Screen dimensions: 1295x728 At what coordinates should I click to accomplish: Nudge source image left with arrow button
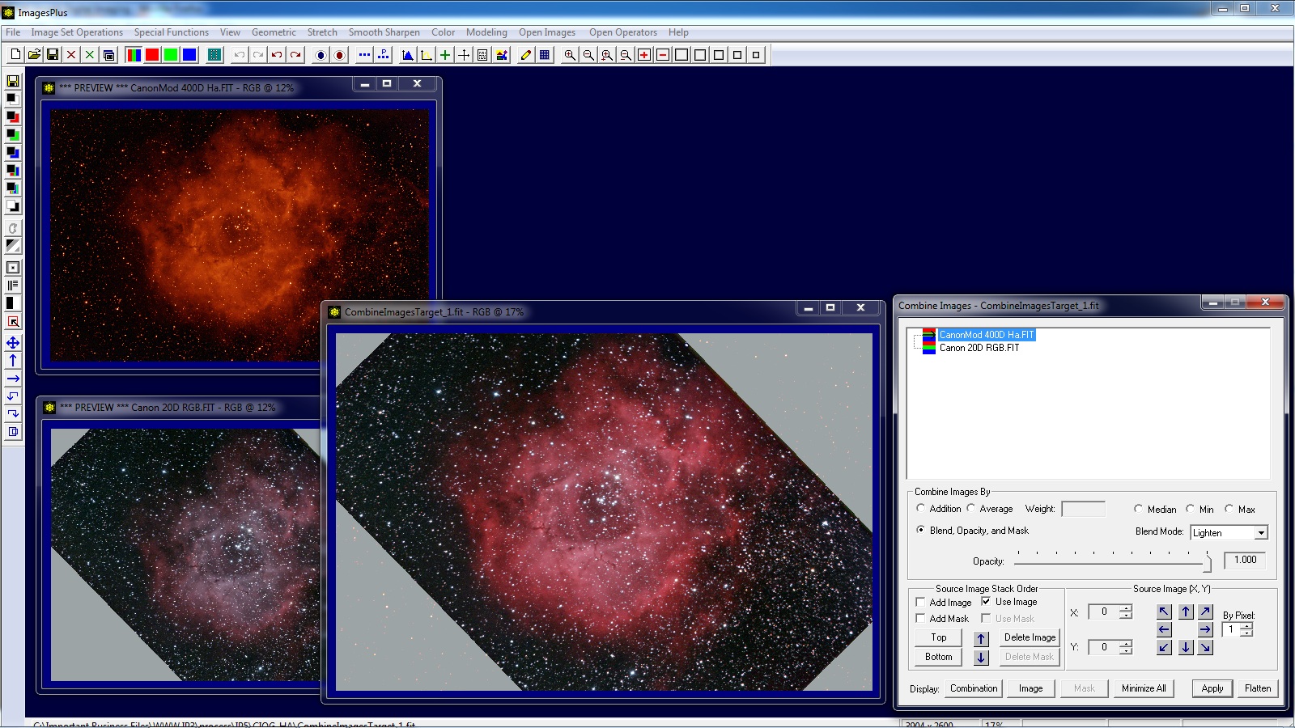(1164, 629)
